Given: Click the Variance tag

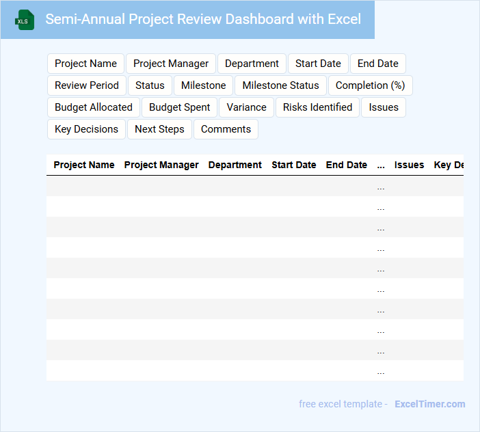Looking at the screenshot, I should coord(246,107).
